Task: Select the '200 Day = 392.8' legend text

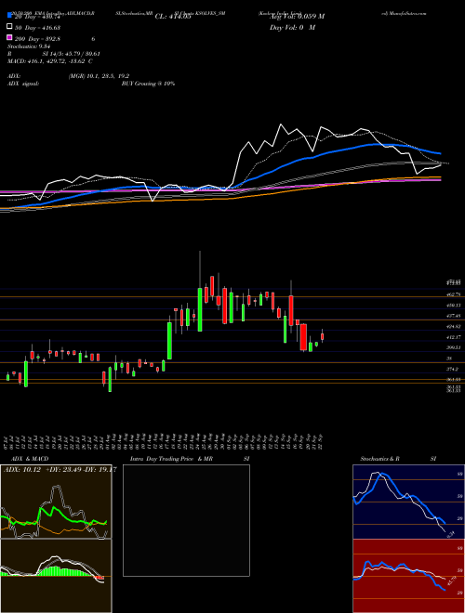Action: point(37,39)
